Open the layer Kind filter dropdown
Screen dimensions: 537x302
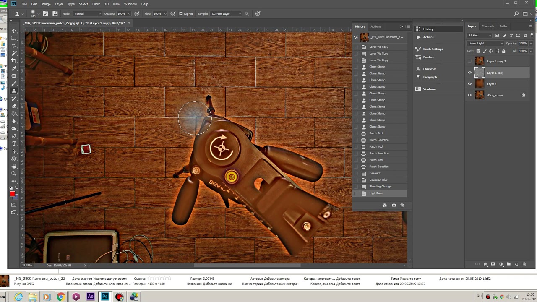point(480,35)
